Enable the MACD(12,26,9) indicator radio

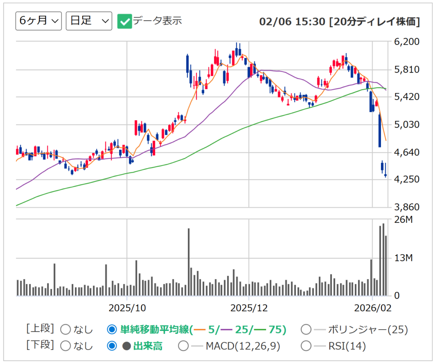pos(184,346)
